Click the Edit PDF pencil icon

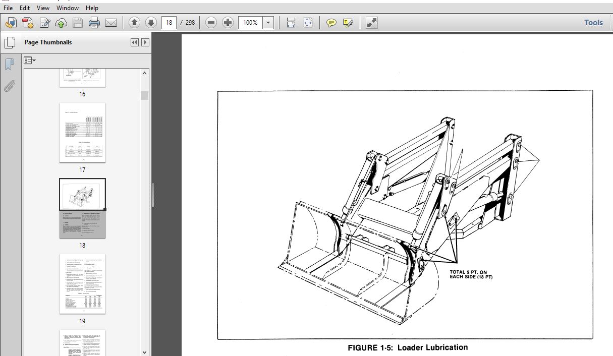click(x=45, y=23)
